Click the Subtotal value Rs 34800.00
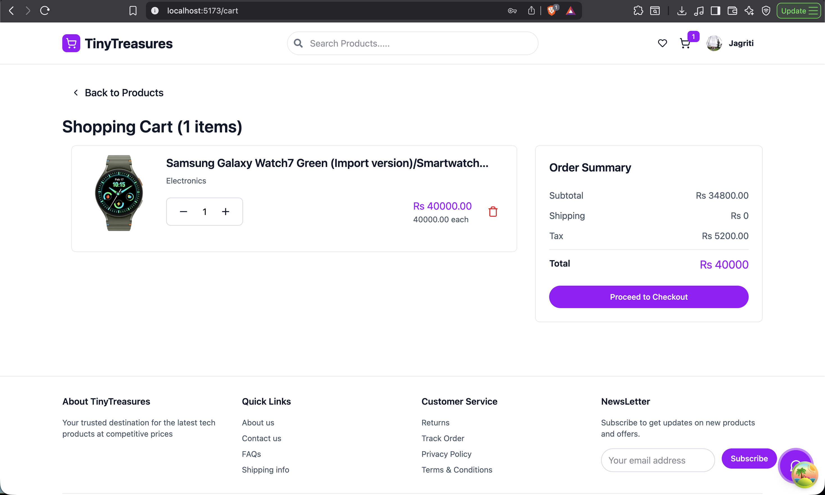The height and width of the screenshot is (495, 825). coord(722,196)
